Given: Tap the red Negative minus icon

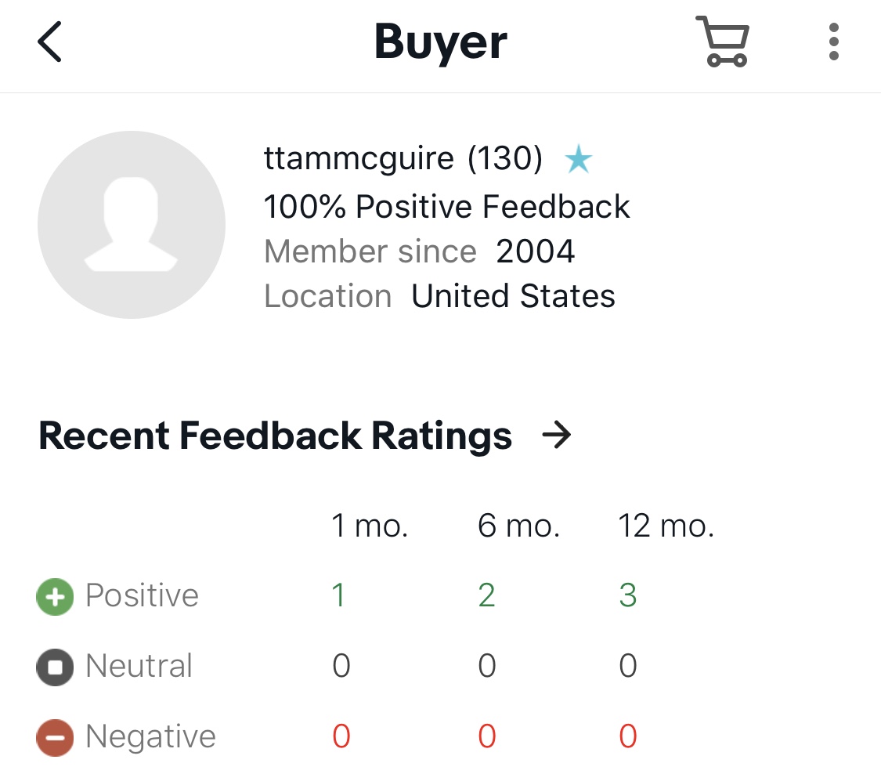Looking at the screenshot, I should (55, 738).
